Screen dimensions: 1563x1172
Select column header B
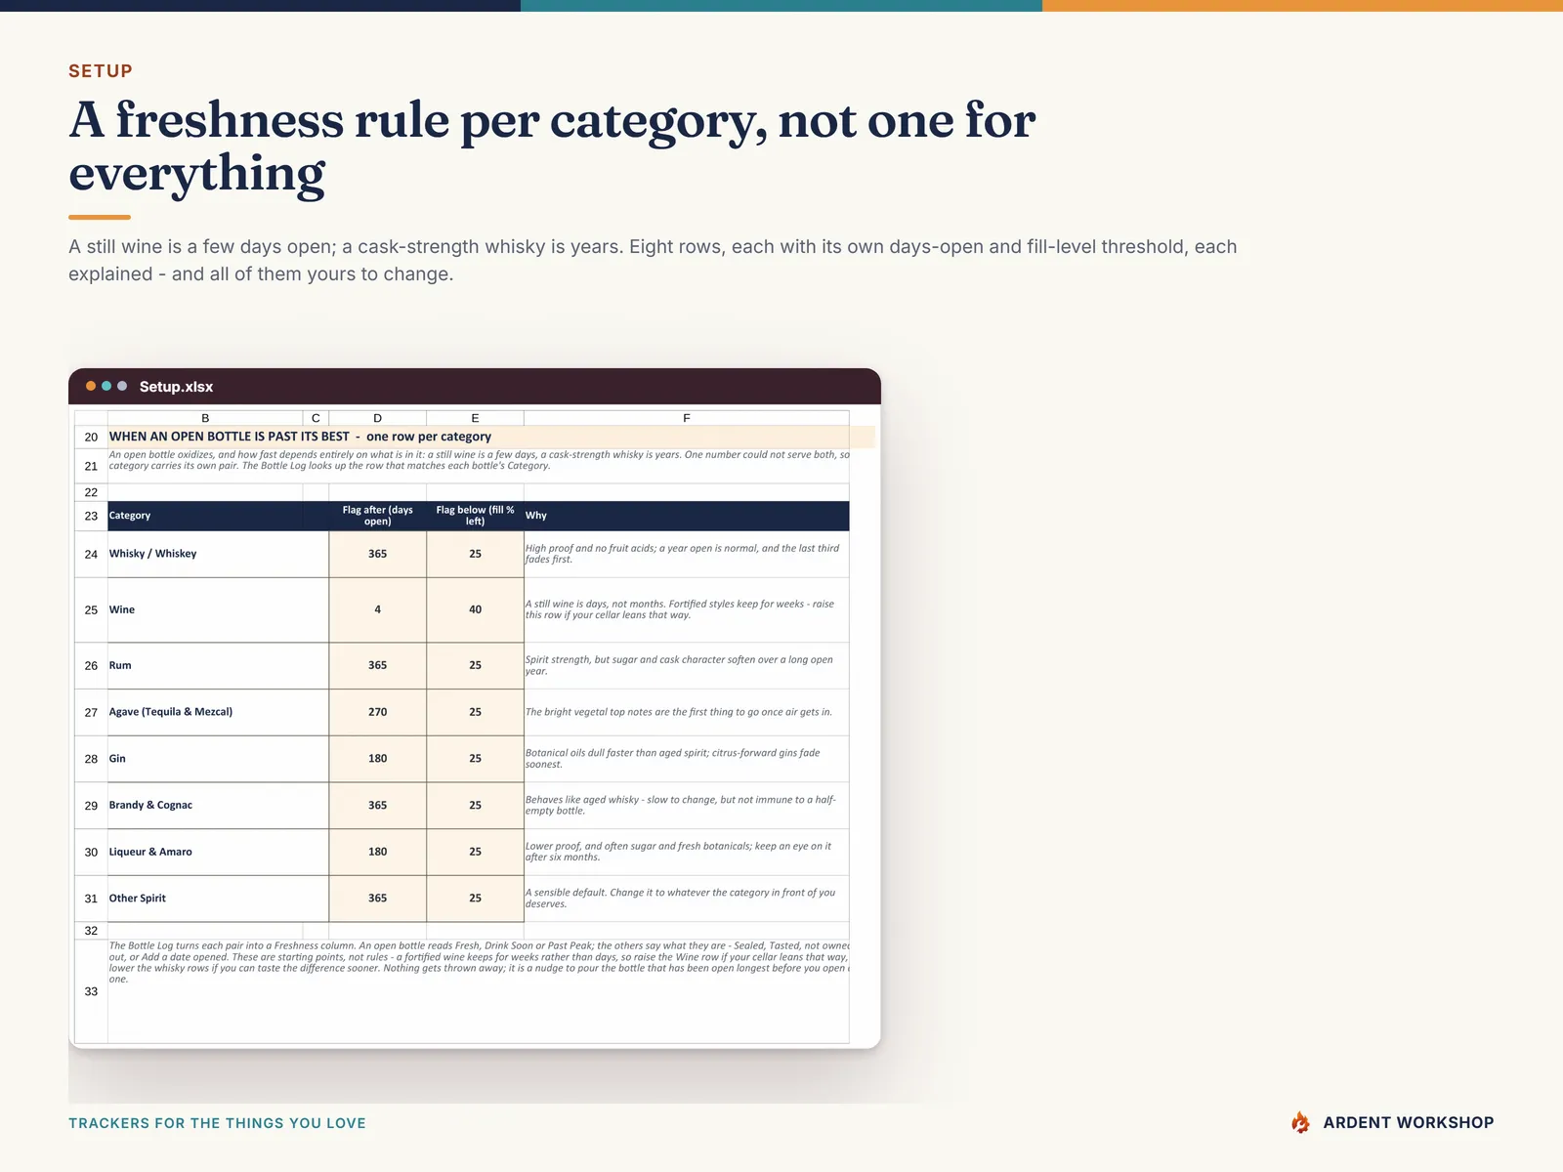205,418
